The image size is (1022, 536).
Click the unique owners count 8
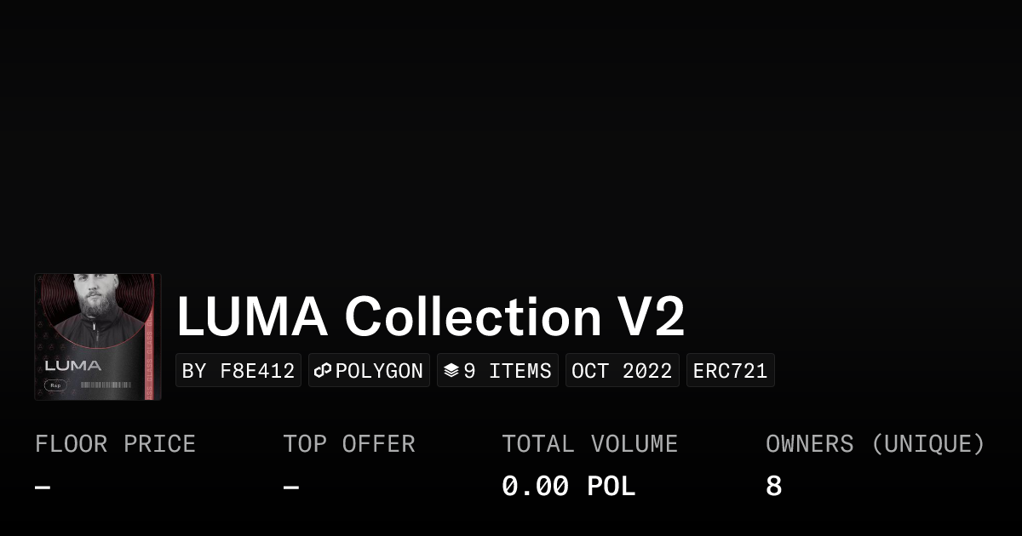(773, 487)
